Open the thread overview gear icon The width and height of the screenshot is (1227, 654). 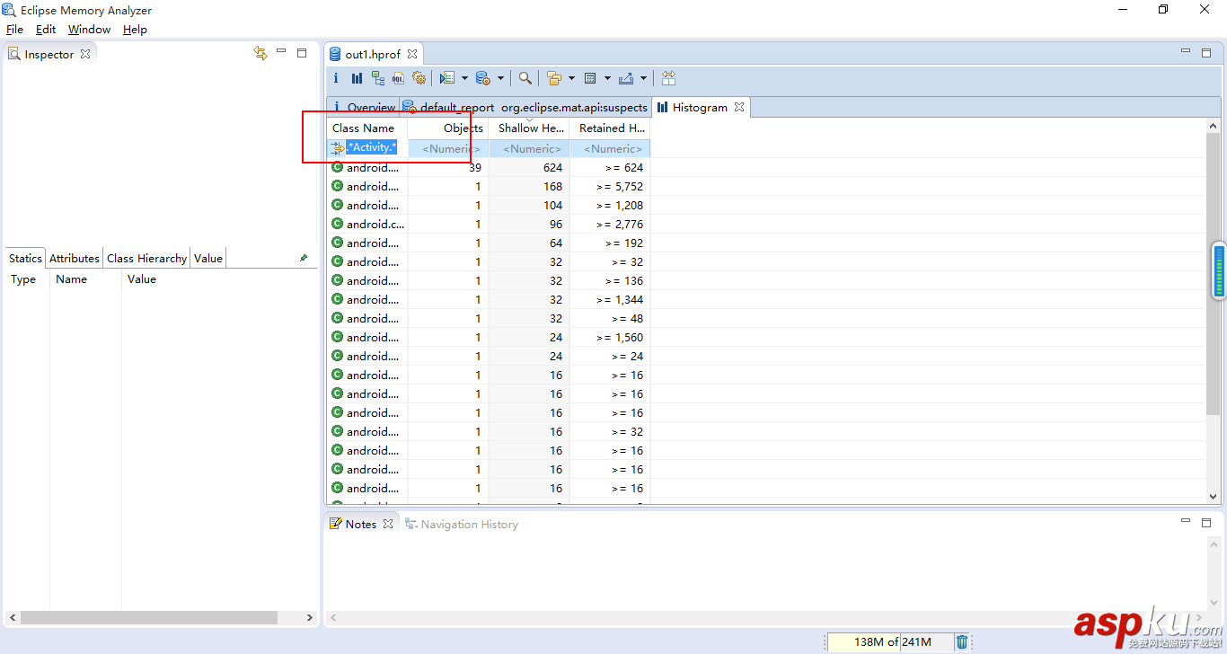point(419,78)
